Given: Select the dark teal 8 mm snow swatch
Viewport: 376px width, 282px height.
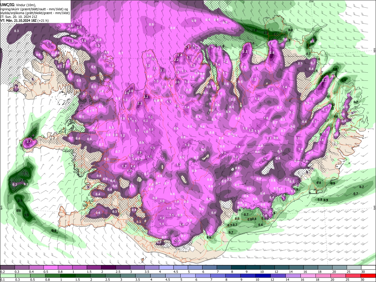Looking at the screenshot, I should (238, 268).
